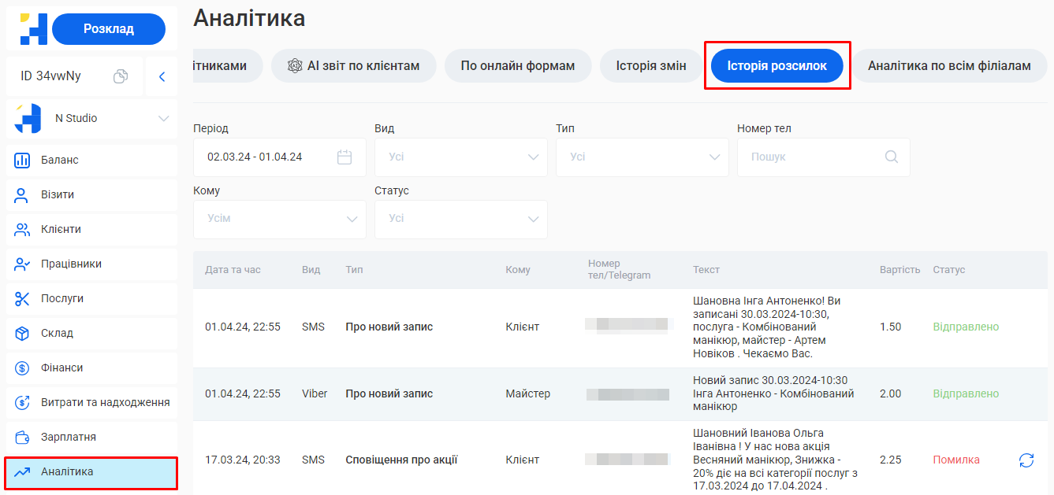
Task: Switch to AI звіт по клієнтам tab
Action: coord(353,66)
